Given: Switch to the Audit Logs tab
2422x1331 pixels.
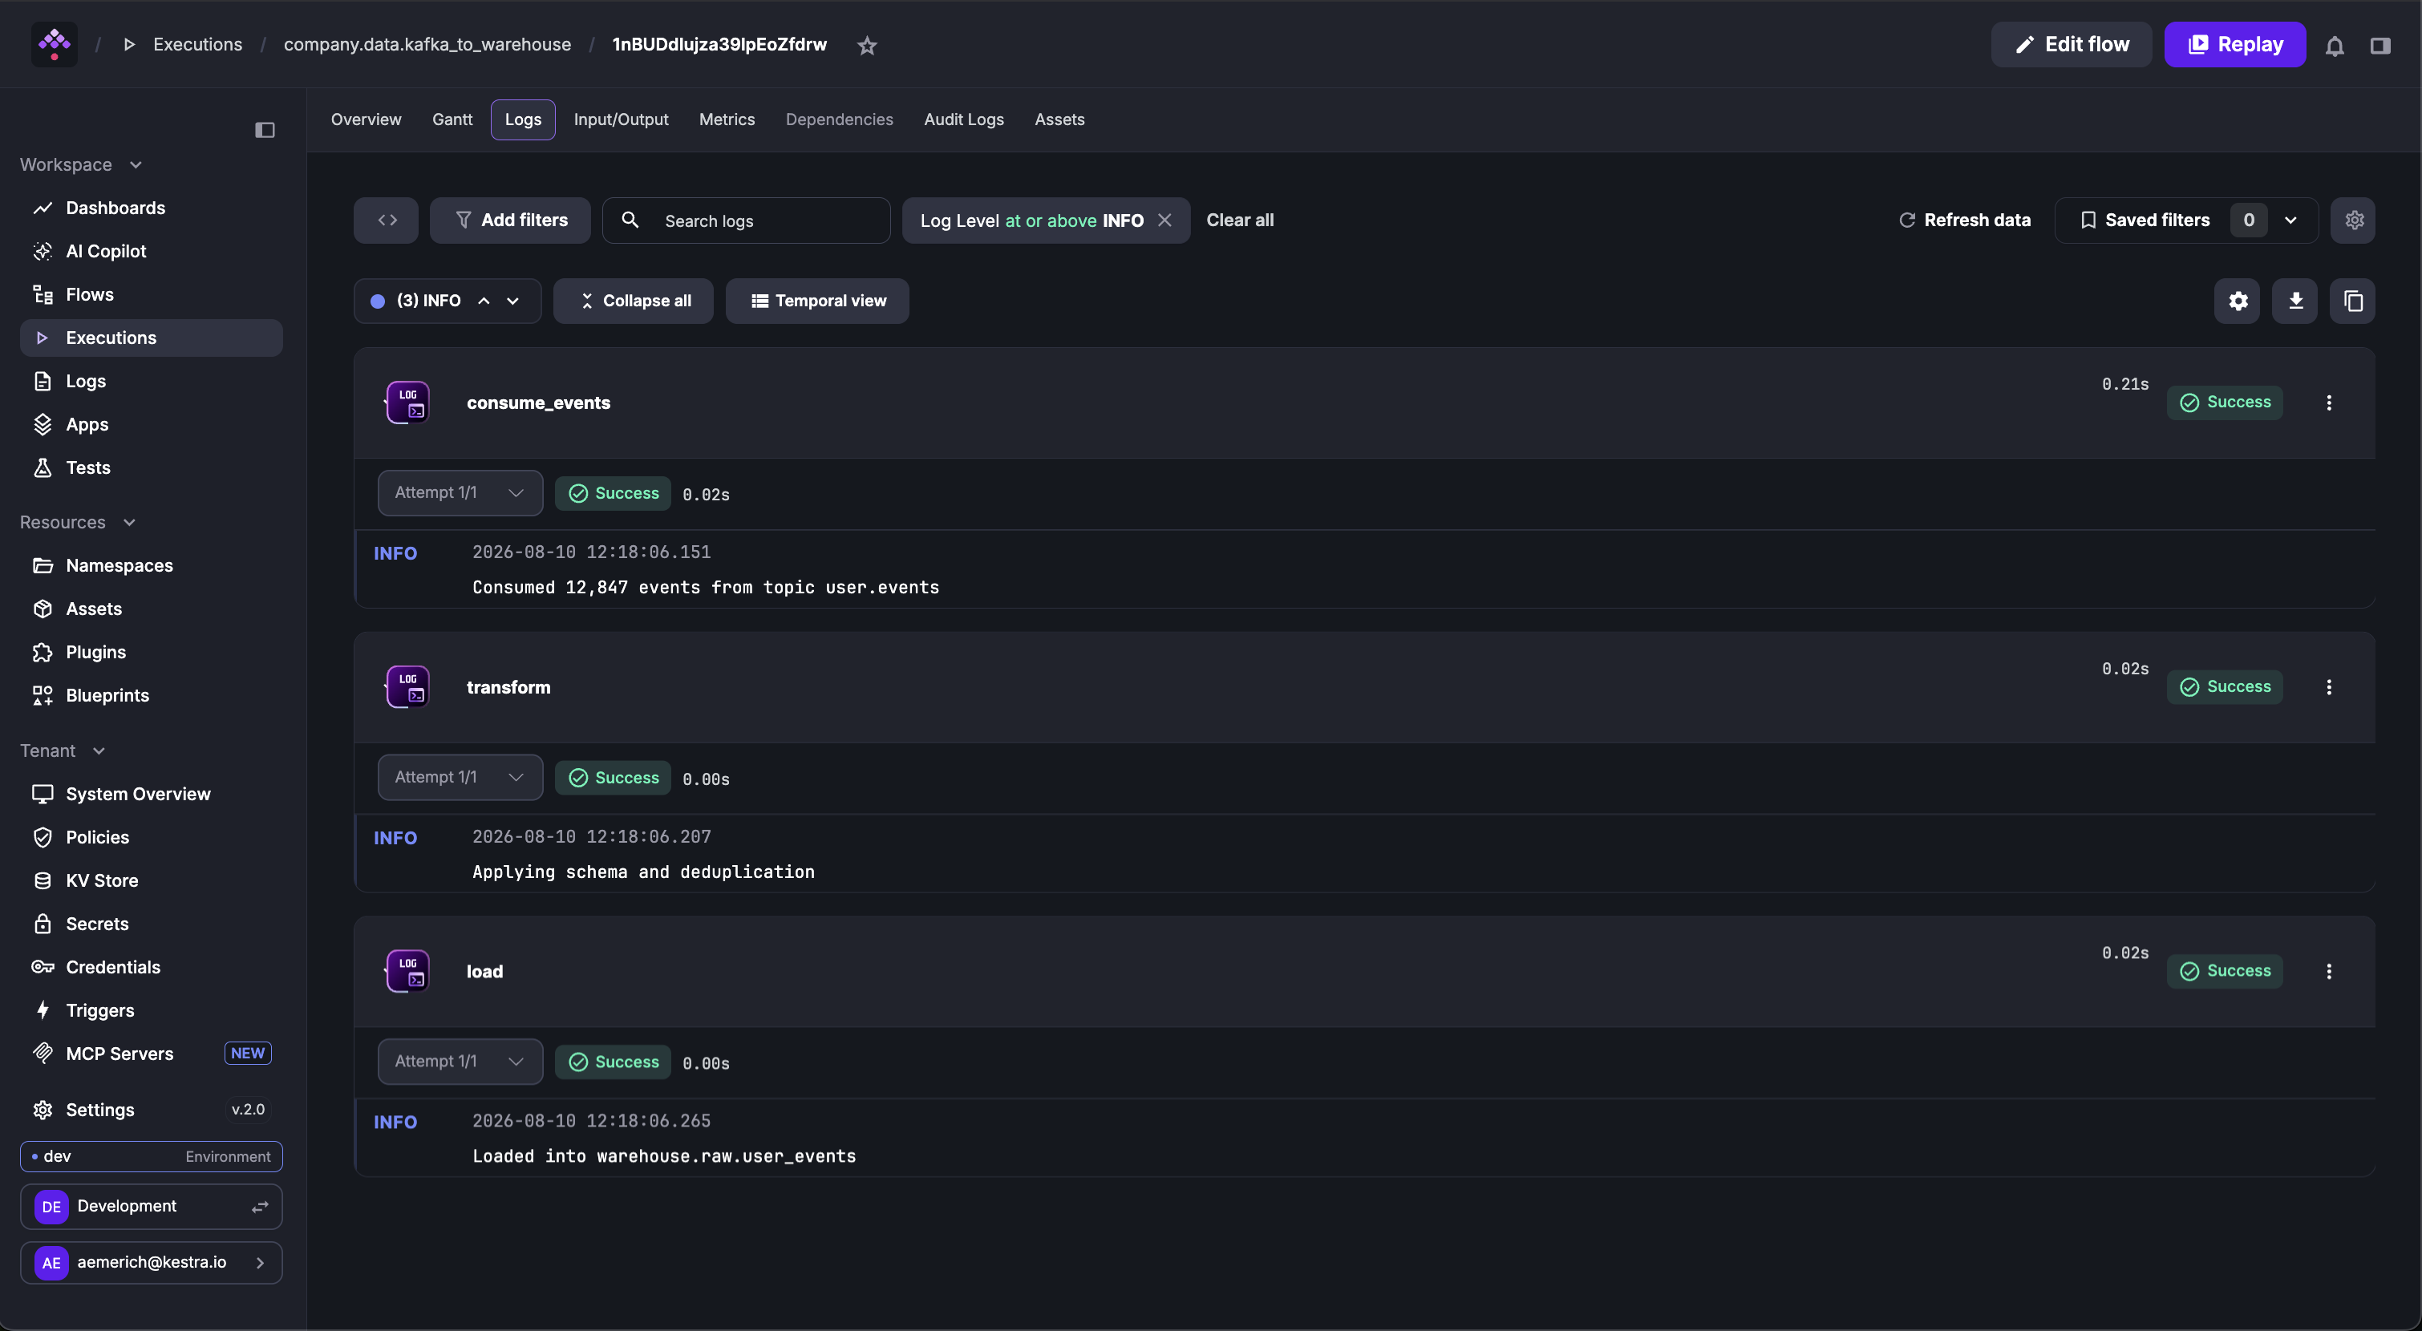Looking at the screenshot, I should [x=964, y=119].
